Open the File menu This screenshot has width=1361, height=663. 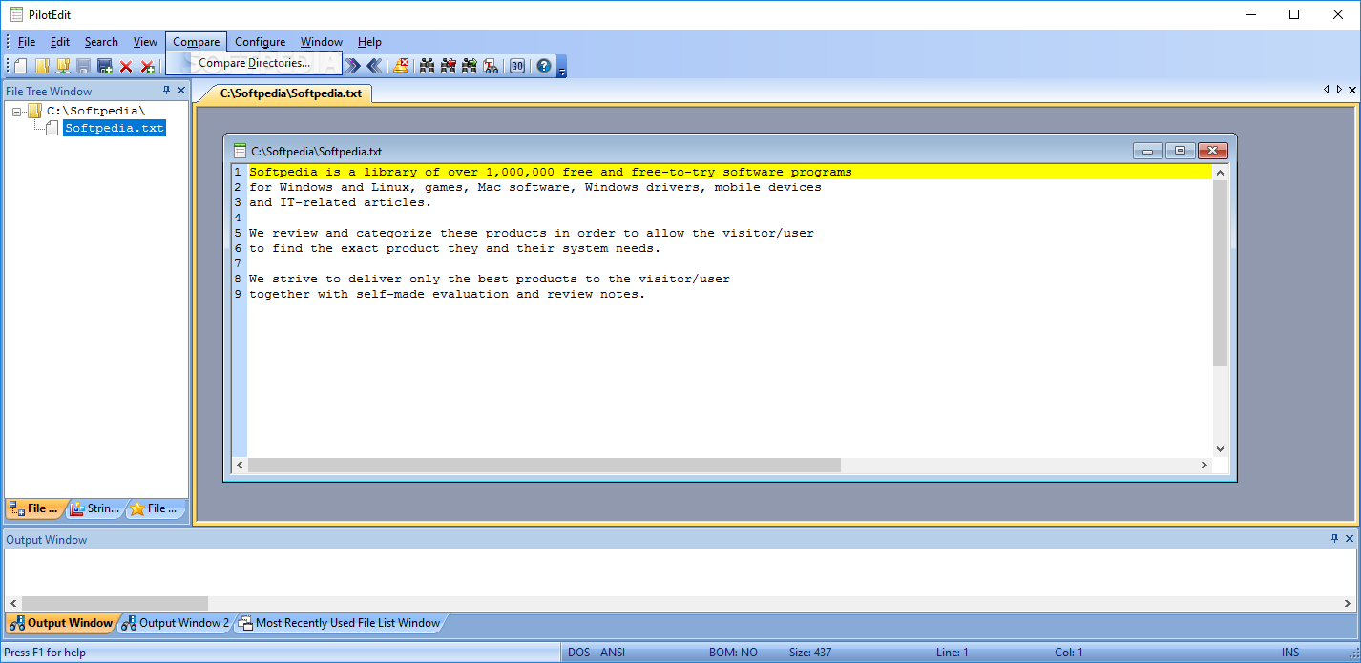coord(26,42)
